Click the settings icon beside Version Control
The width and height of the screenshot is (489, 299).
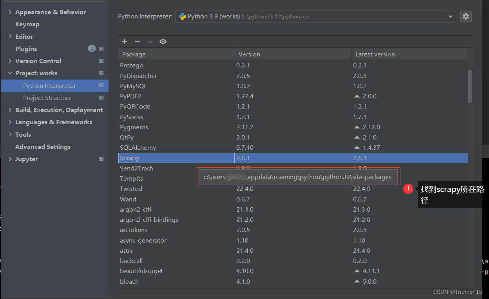pyautogui.click(x=101, y=61)
